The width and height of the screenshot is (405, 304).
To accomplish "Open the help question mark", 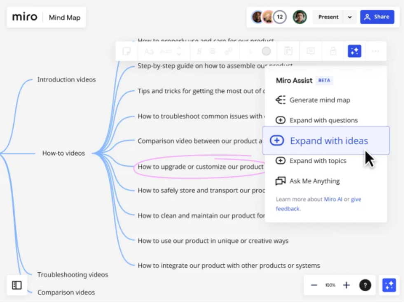I will tap(365, 285).
